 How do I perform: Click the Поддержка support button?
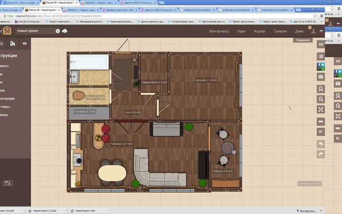(303, 40)
